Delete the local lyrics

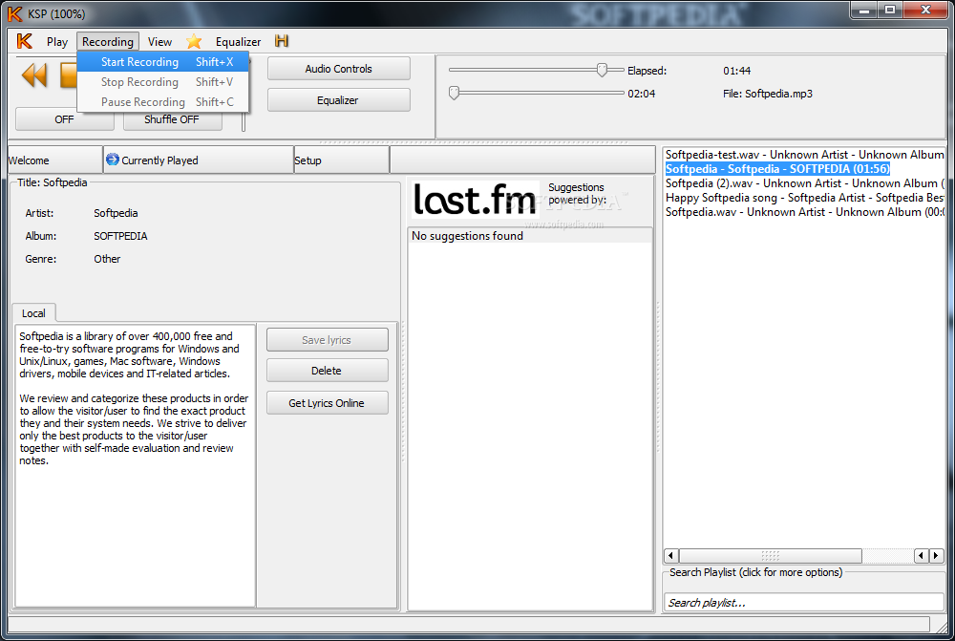pyautogui.click(x=327, y=371)
